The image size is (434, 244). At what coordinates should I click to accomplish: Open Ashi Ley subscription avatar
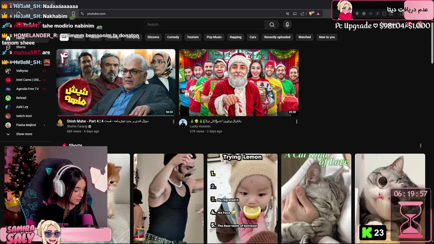point(8,107)
